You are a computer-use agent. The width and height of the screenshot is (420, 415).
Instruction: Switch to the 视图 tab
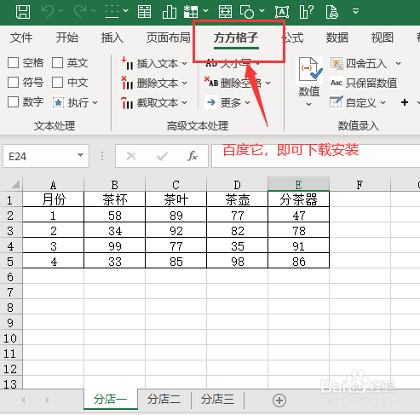click(383, 37)
